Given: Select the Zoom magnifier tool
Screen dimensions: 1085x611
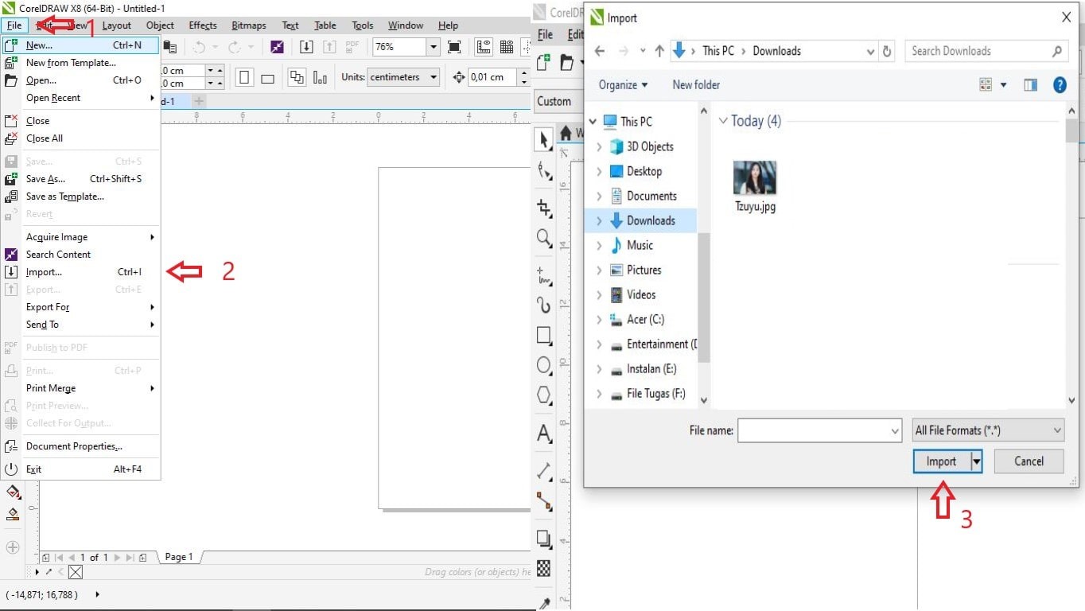Looking at the screenshot, I should pyautogui.click(x=544, y=237).
